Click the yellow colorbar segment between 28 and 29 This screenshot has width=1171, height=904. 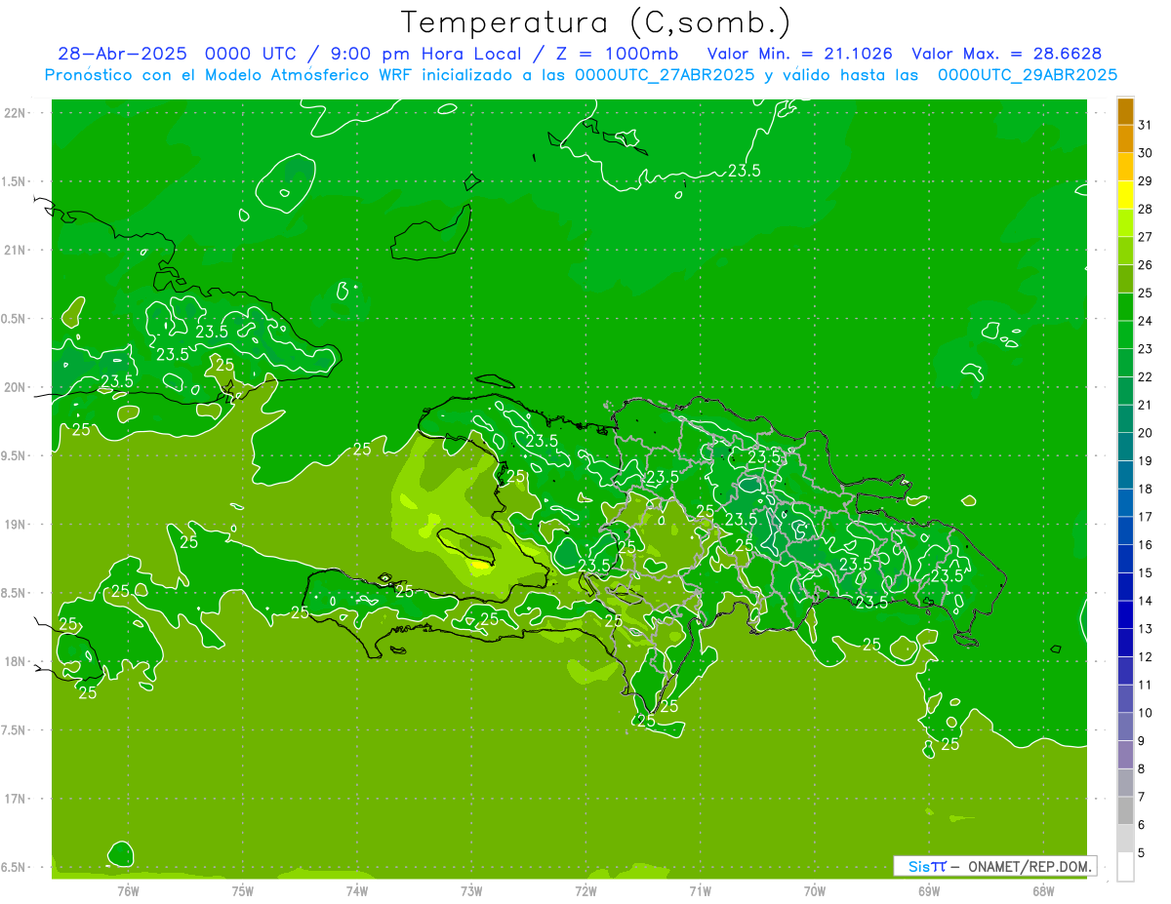1125,195
